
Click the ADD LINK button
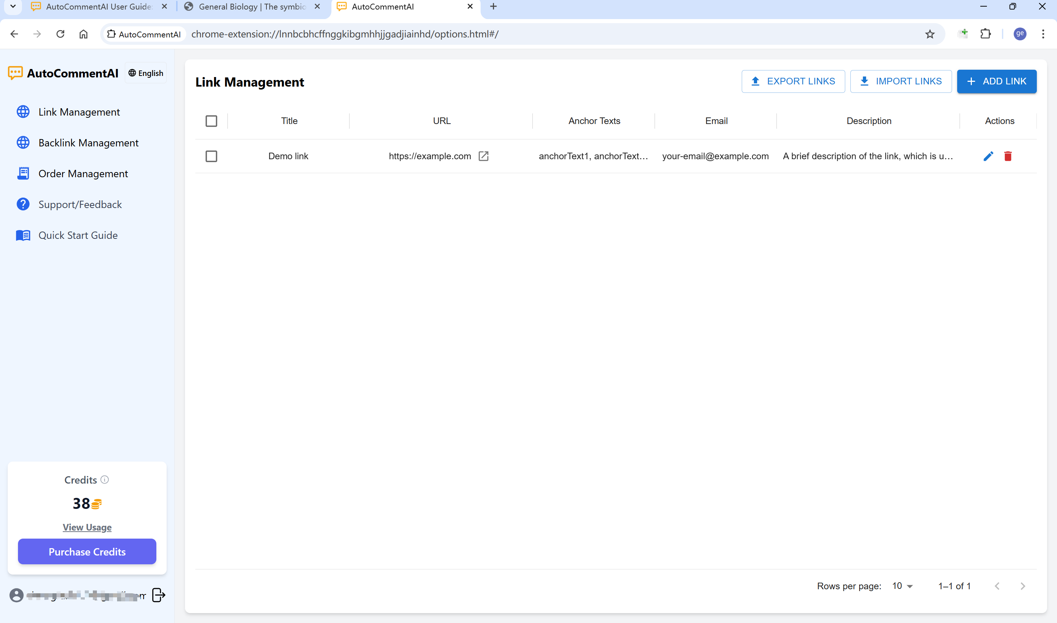[x=996, y=81]
